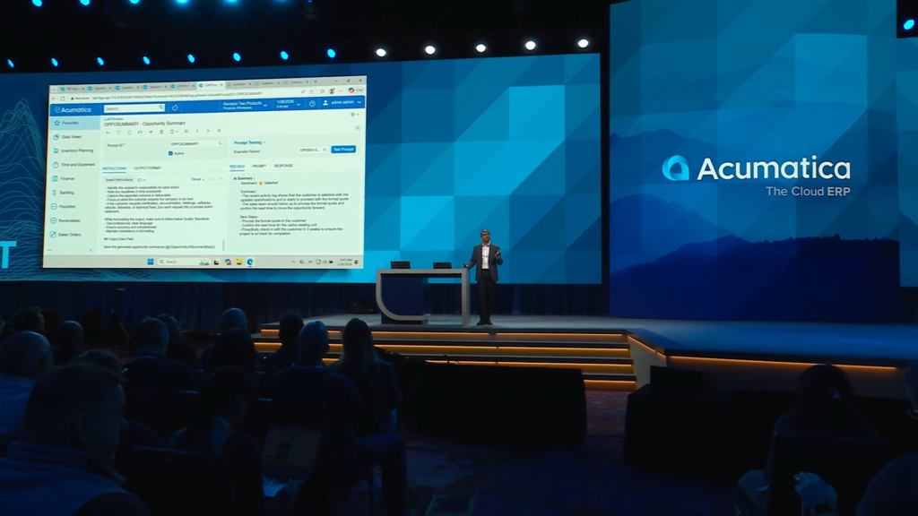918x516 pixels.
Task: Go to the next record arrow
Action: coord(209,132)
